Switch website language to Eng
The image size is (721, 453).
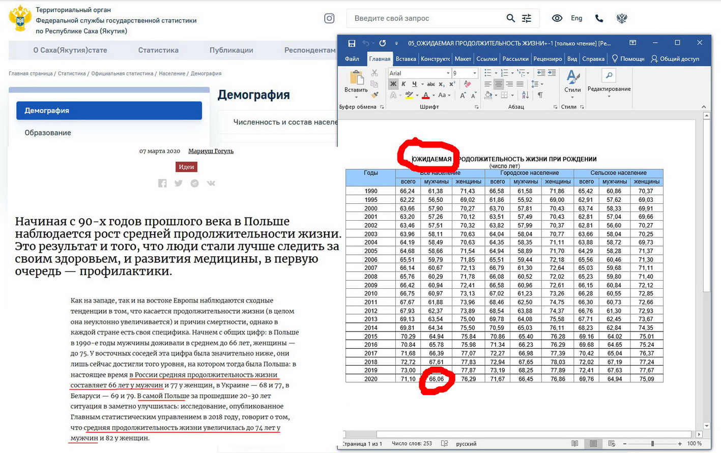(576, 18)
